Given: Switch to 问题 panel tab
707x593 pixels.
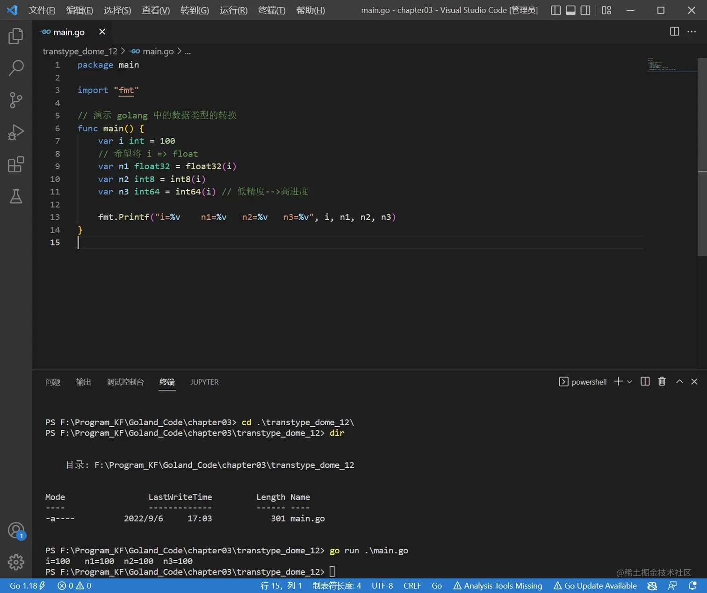Looking at the screenshot, I should click(53, 382).
